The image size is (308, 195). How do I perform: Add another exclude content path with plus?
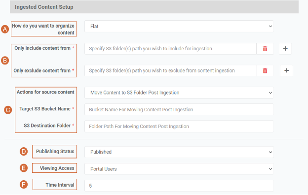click(x=286, y=70)
